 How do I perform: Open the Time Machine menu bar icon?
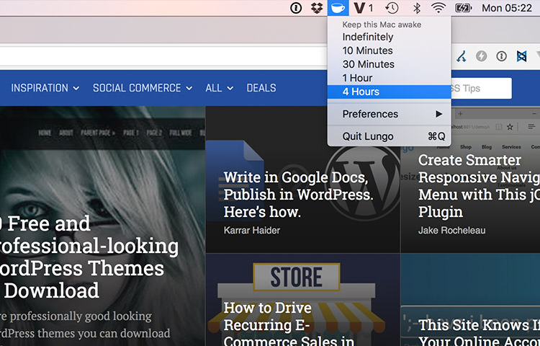coord(392,8)
